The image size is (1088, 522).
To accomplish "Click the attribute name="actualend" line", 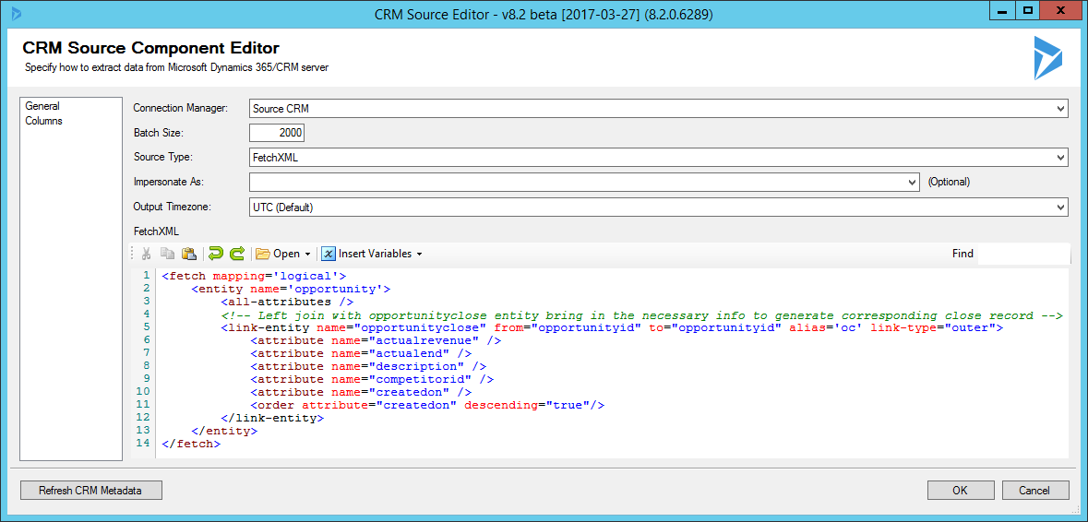I will [361, 353].
